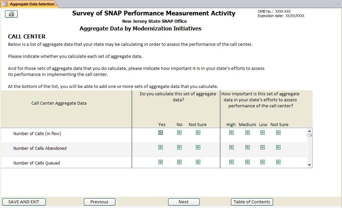
Task: Open the Table of Contents
Action: [x=252, y=202]
